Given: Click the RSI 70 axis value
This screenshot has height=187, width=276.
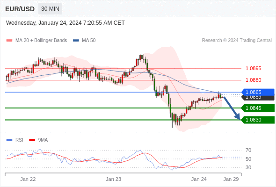Looking at the screenshot, I should pyautogui.click(x=248, y=150).
